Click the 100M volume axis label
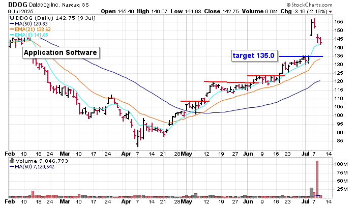Viewport: 356px width, 206px height. coord(341,164)
